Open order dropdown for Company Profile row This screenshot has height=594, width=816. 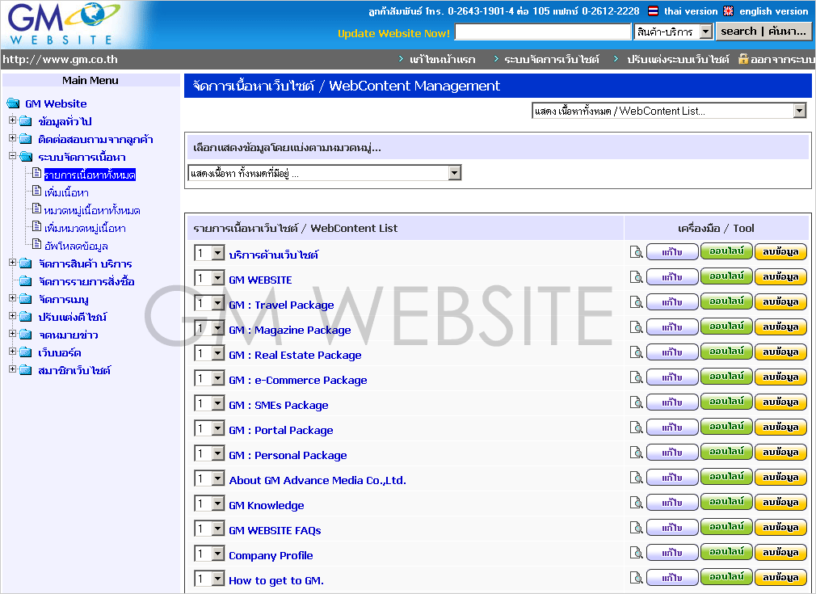209,554
